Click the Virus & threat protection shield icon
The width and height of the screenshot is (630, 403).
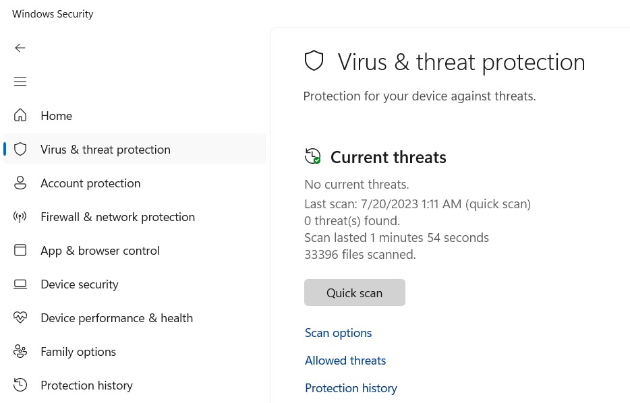pyautogui.click(x=20, y=149)
